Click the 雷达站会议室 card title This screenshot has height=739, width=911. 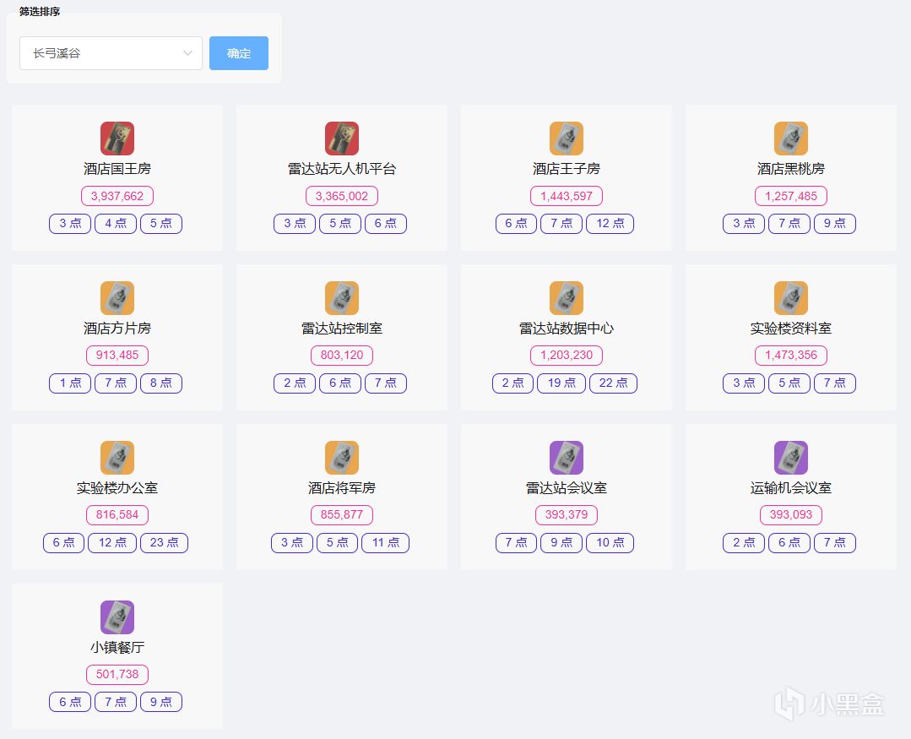pyautogui.click(x=567, y=487)
